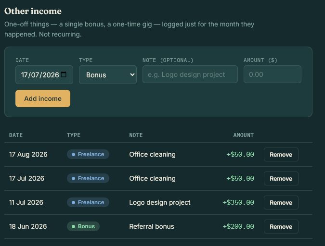Click the Bonus badge on 18 Jun 2026 row
This screenshot has width=325, height=246.
pos(83,226)
